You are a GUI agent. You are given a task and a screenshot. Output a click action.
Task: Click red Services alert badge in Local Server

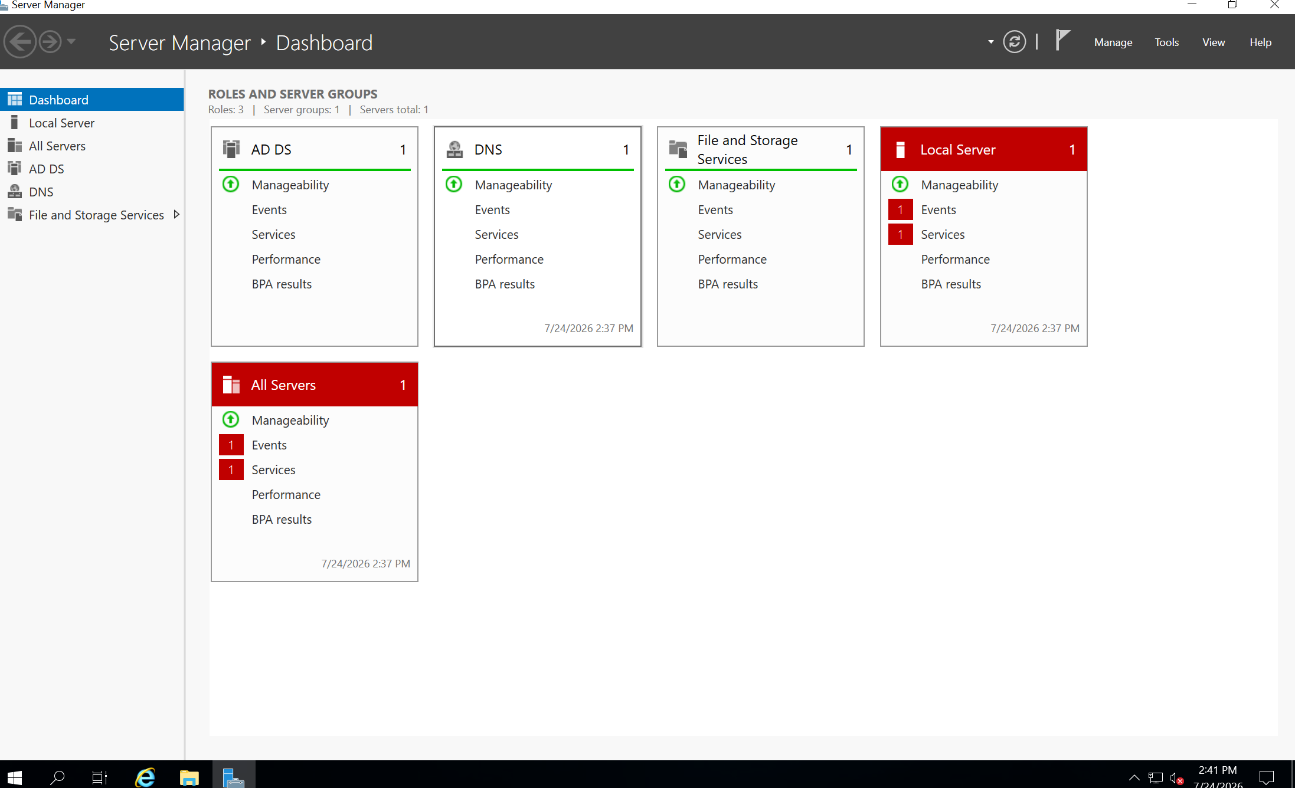(x=900, y=234)
